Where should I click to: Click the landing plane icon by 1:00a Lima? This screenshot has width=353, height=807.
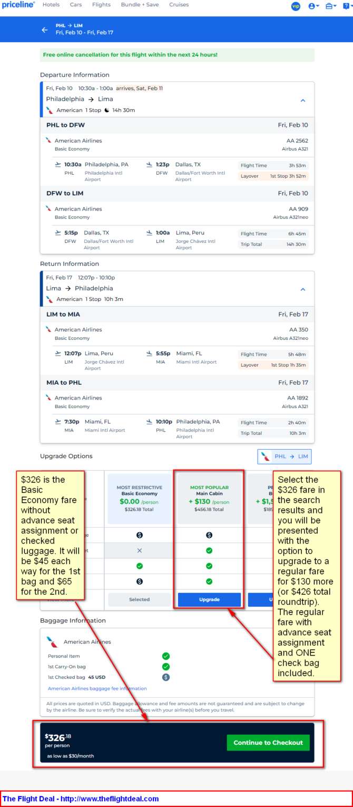point(150,233)
